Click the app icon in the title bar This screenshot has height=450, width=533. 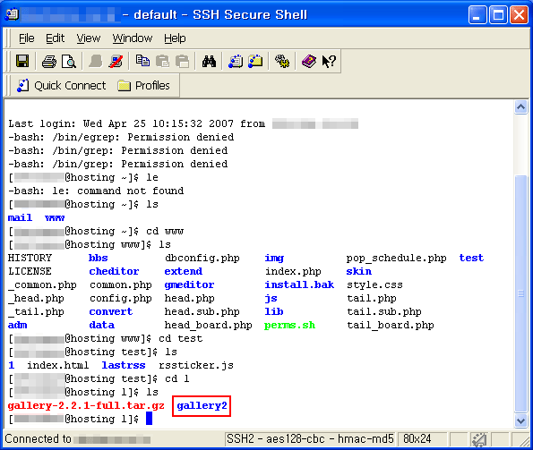(13, 14)
